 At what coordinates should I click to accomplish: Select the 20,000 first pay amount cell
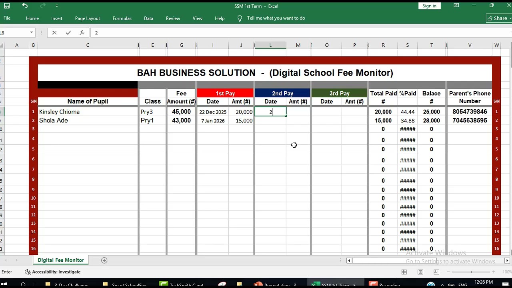(241, 112)
